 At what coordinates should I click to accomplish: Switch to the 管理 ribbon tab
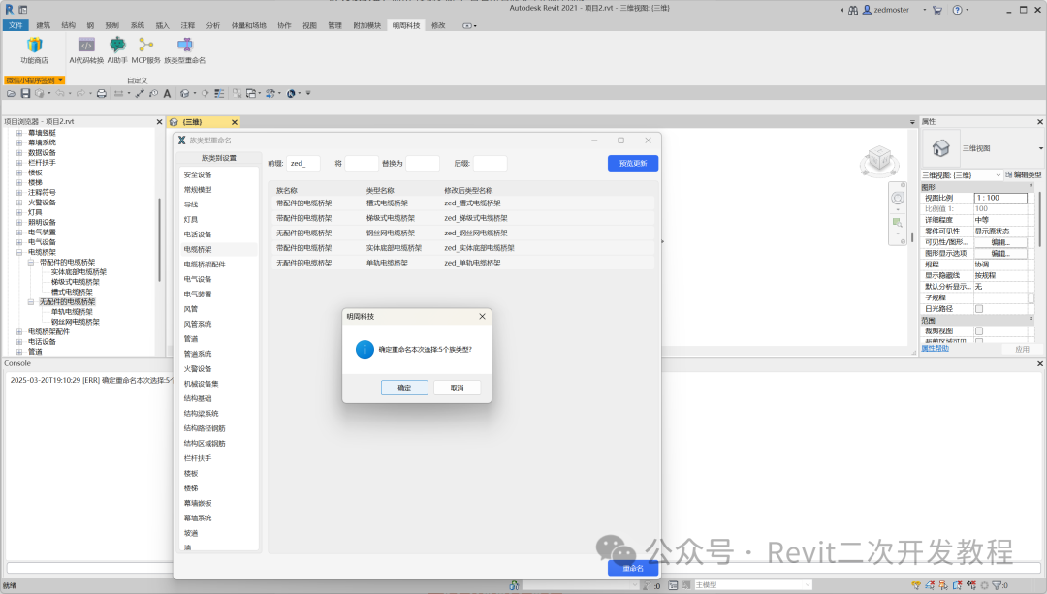click(x=335, y=25)
